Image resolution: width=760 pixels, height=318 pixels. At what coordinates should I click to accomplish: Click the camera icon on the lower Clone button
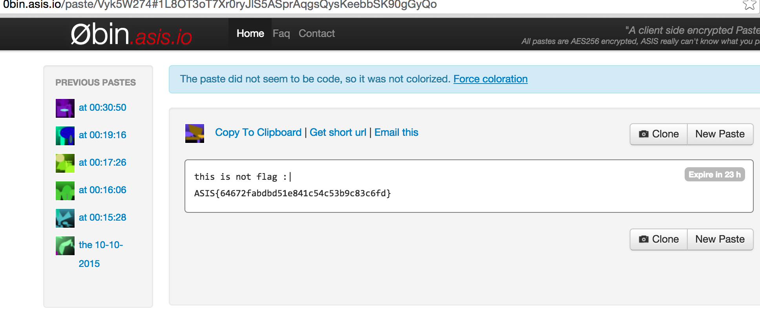[x=643, y=239]
